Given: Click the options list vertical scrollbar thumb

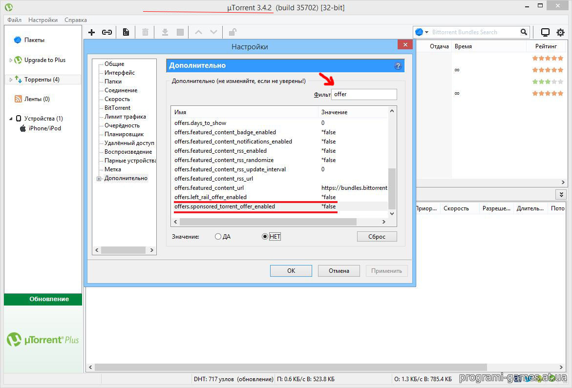Looking at the screenshot, I should tap(392, 188).
